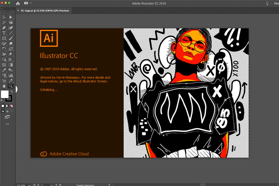Set fill to None with red slash
The image size is (279, 186).
[x=12, y=105]
